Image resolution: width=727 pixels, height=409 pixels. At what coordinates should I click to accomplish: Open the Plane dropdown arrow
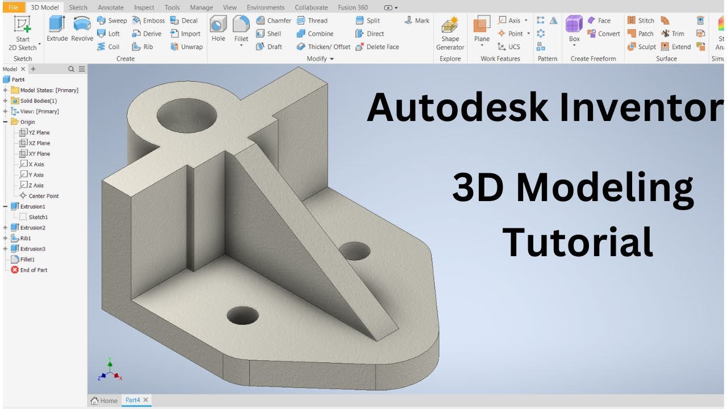coord(482,46)
